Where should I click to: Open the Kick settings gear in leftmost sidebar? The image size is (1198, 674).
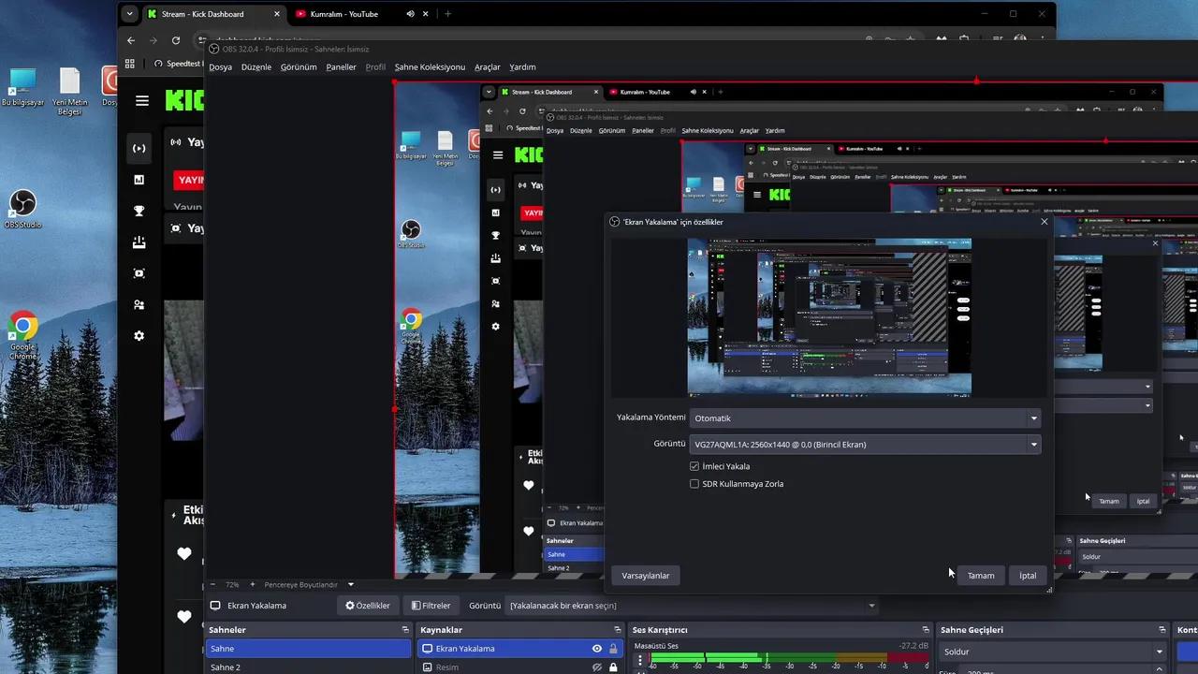click(139, 336)
